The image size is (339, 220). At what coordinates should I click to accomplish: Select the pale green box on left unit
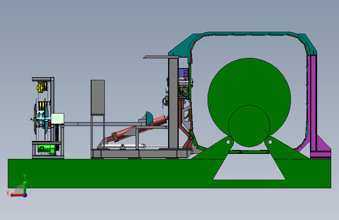click(57, 119)
